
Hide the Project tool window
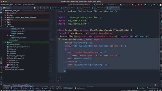47,8
